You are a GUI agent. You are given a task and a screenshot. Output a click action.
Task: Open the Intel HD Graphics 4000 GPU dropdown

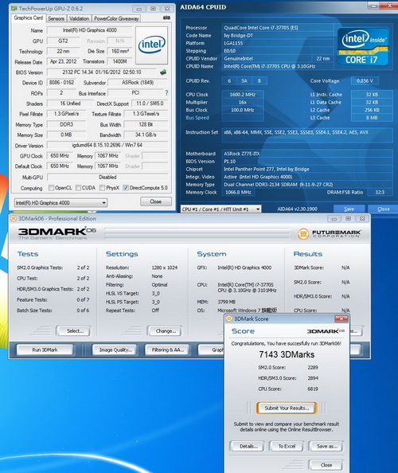pyautogui.click(x=61, y=203)
